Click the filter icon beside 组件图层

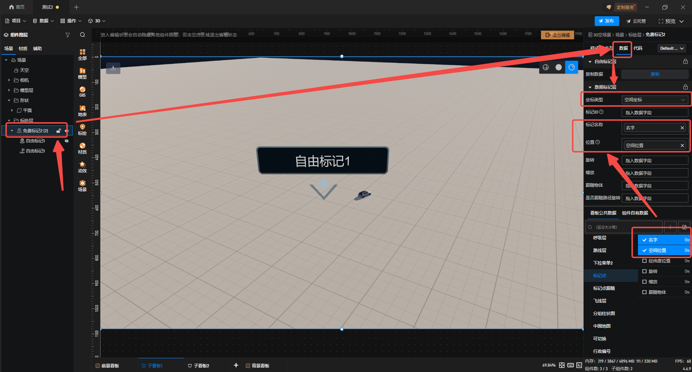tap(67, 35)
